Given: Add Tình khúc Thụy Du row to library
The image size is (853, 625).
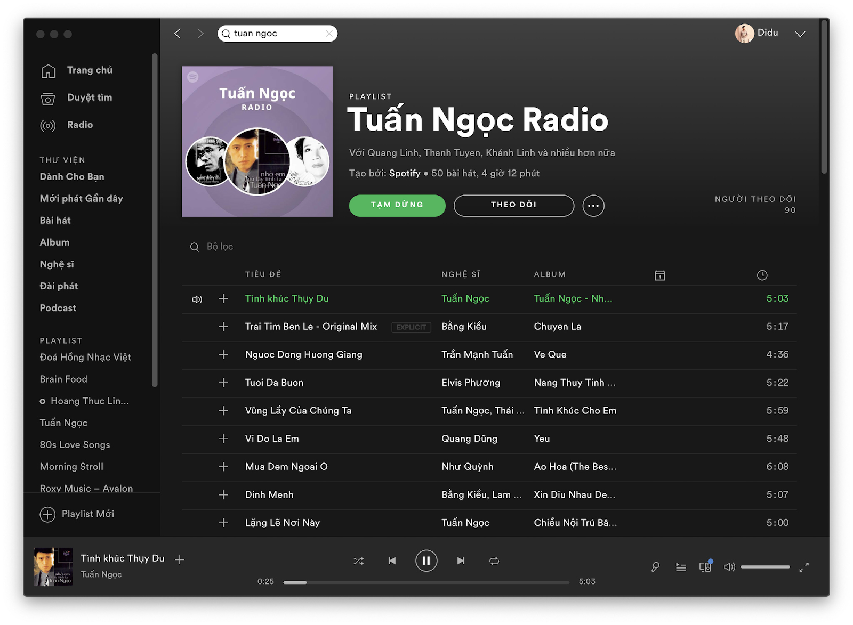Looking at the screenshot, I should click(x=224, y=298).
